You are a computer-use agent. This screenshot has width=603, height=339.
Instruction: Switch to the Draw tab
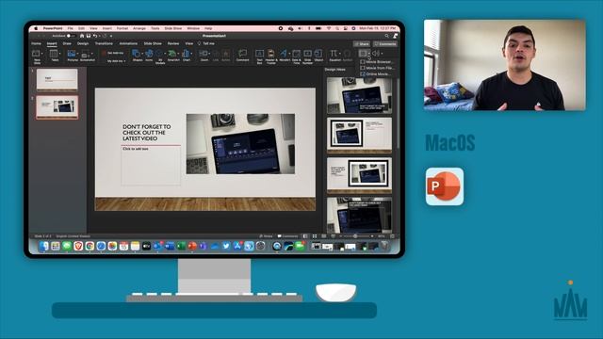click(x=67, y=44)
